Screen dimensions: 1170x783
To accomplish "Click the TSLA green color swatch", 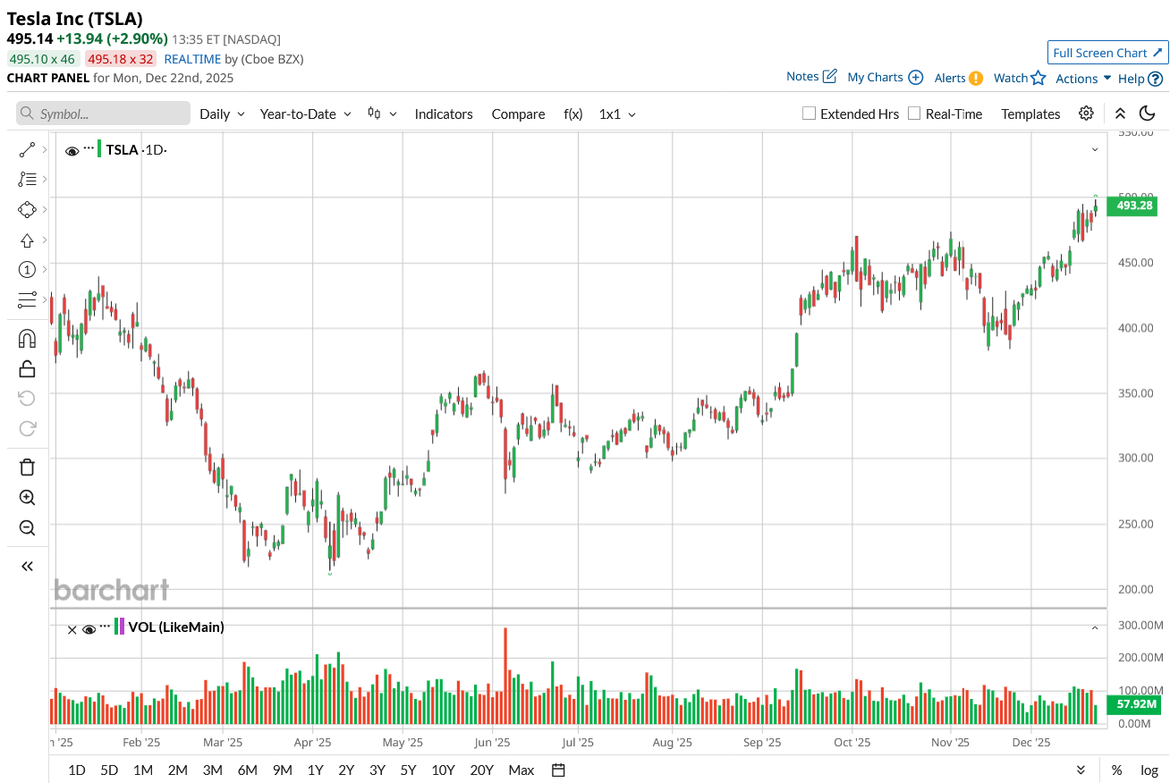I will [x=99, y=149].
